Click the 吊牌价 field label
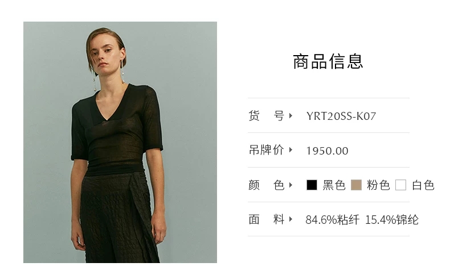 [x=267, y=150]
